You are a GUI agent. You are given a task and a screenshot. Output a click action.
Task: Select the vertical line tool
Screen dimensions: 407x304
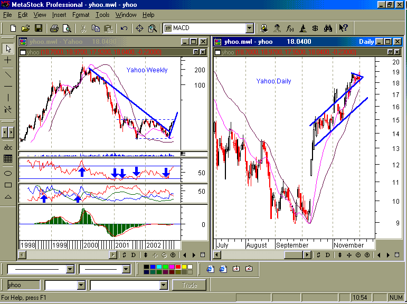tap(8, 98)
